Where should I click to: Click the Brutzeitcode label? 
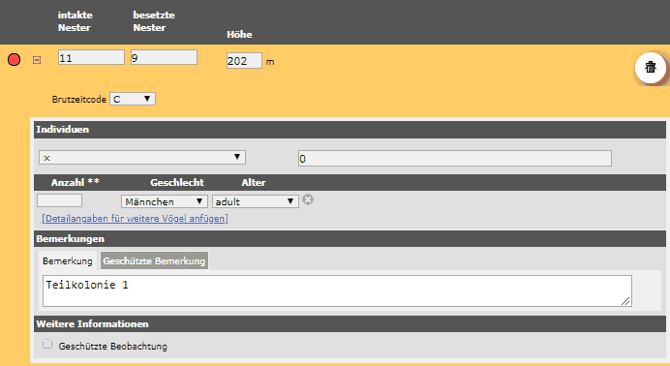pos(79,99)
